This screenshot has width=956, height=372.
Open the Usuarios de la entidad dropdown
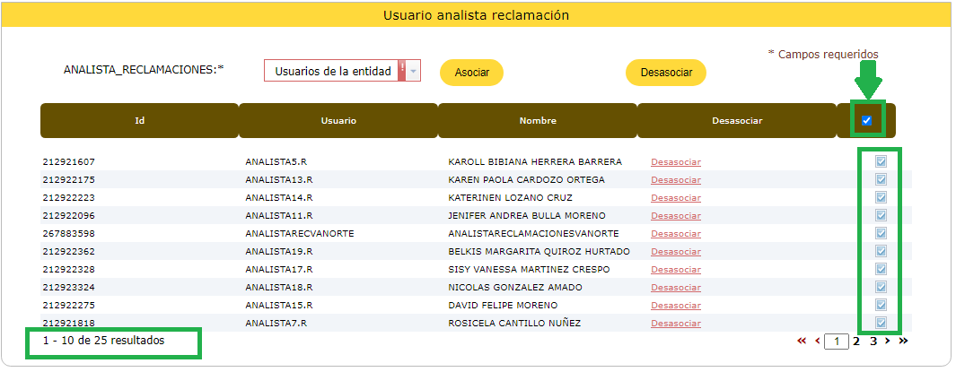[x=333, y=71]
